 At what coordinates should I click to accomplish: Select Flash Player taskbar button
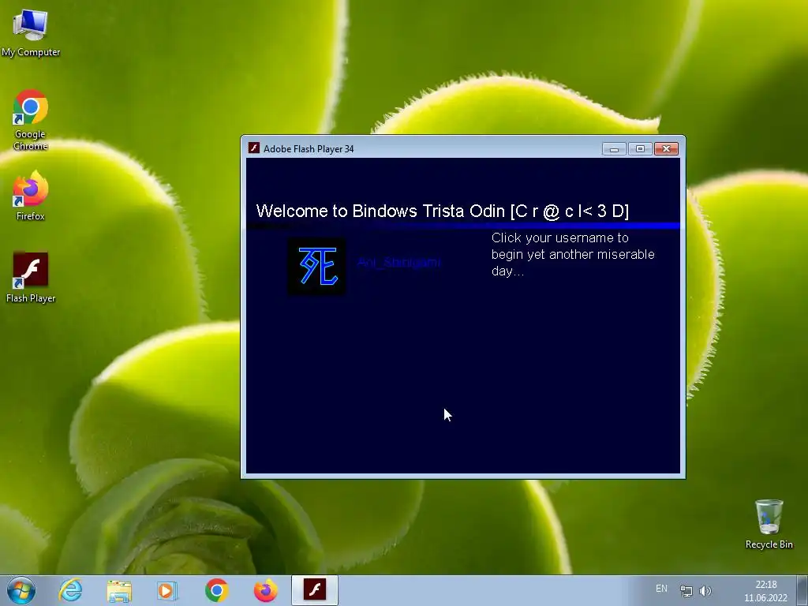[314, 590]
